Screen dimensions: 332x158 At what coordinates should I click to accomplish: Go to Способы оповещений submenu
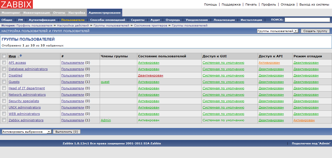point(108,20)
